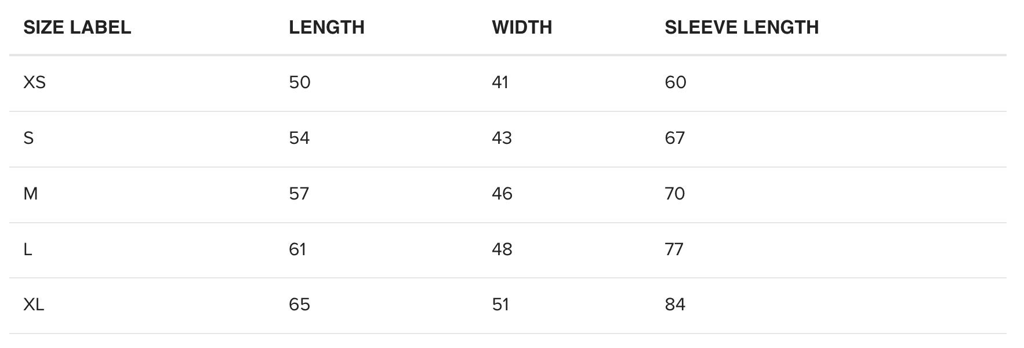Click the L size label cell

coord(27,249)
